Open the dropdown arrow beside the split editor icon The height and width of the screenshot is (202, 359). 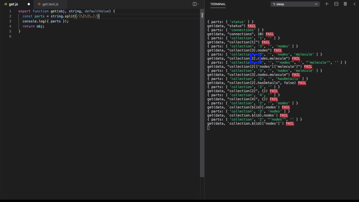(x=198, y=4)
